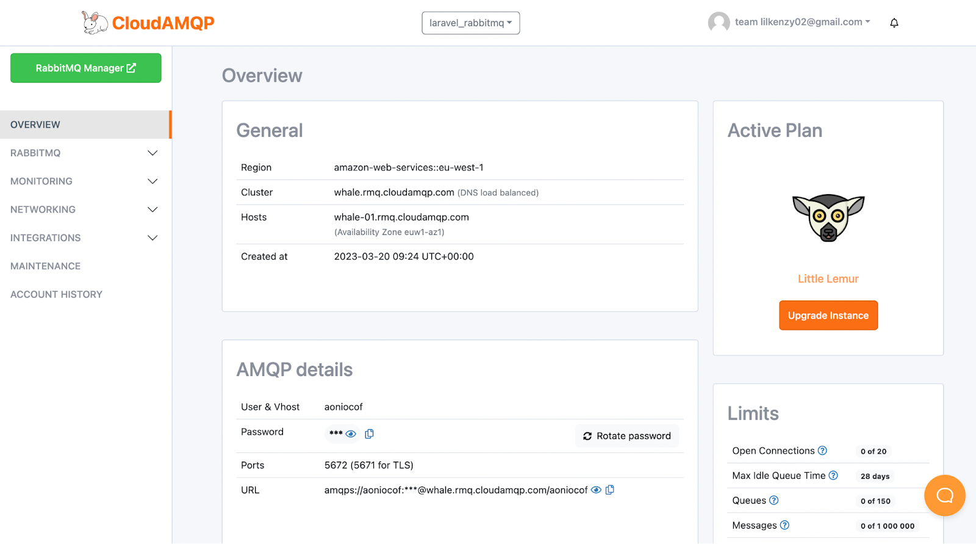Viewport: 976px width, 544px height.
Task: Click the 28 days badge
Action: 875,476
